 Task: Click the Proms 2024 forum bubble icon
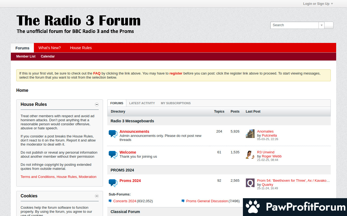tap(113, 183)
